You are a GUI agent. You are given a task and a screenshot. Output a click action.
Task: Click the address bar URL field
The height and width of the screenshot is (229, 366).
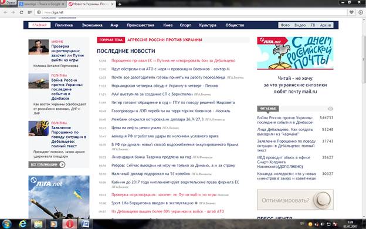click(191, 12)
